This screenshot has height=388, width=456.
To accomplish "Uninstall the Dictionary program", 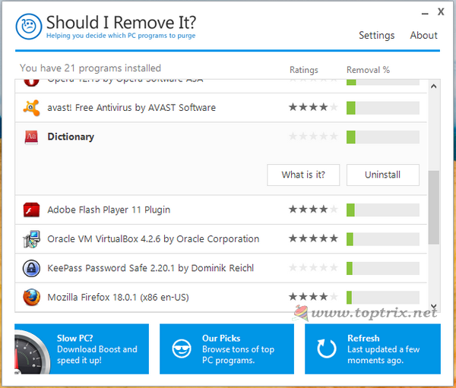I will point(383,175).
